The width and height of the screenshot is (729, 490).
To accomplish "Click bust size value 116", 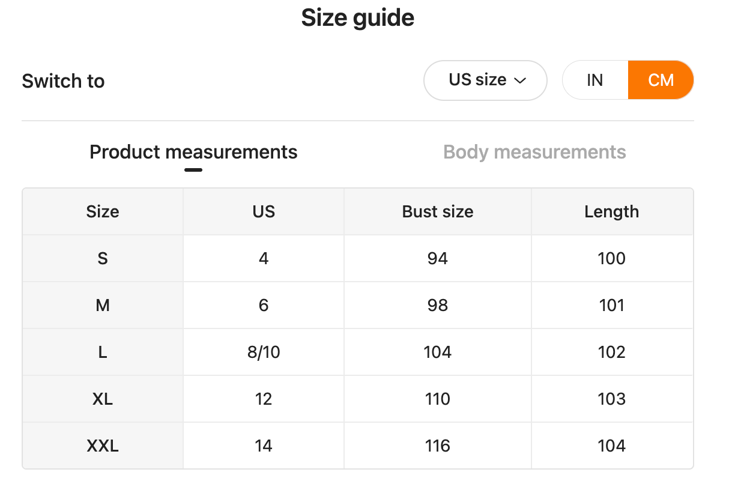I will (438, 446).
